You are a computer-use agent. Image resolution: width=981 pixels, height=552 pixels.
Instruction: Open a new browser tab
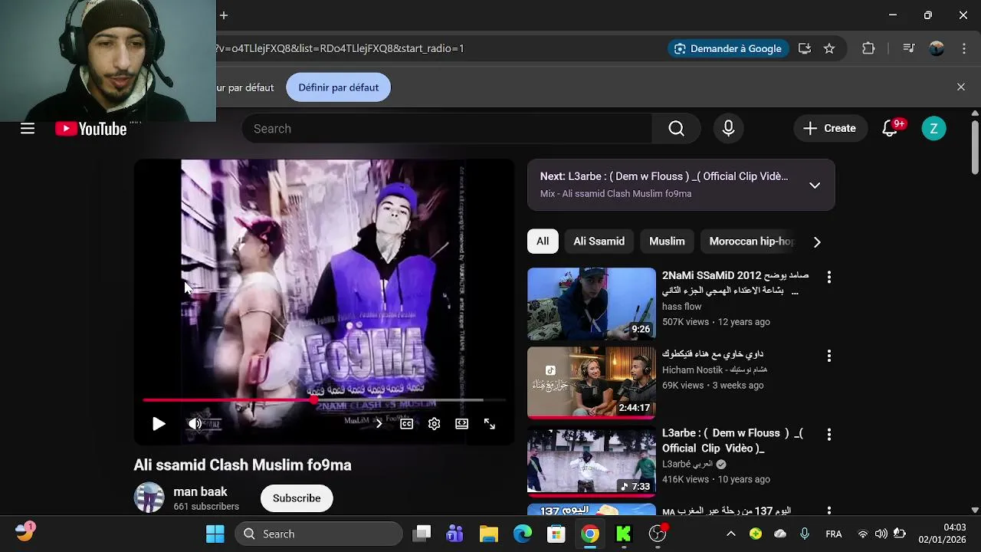[224, 15]
